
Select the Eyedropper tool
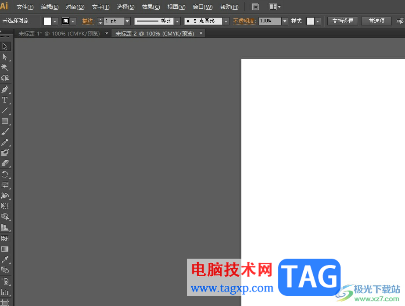click(5, 259)
